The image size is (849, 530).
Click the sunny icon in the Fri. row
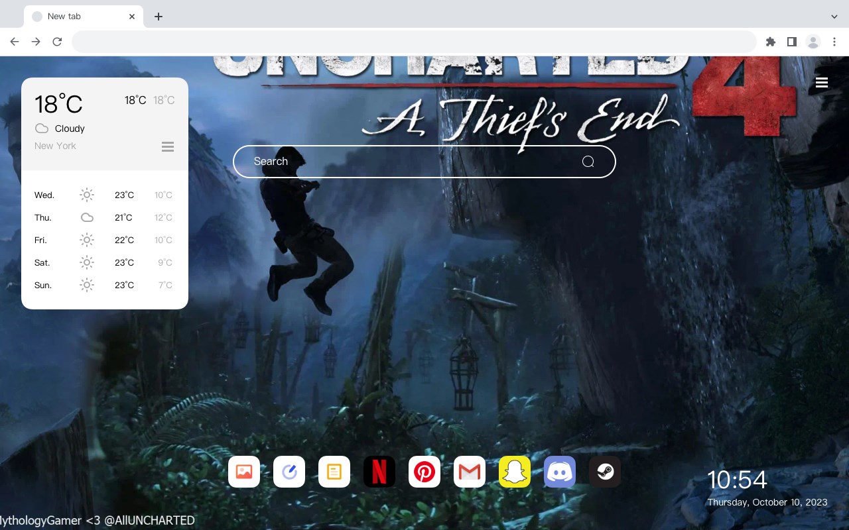pyautogui.click(x=87, y=240)
